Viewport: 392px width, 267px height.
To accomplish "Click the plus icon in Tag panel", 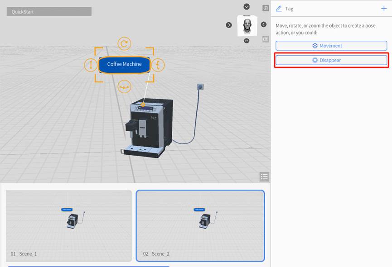I will tap(384, 9).
